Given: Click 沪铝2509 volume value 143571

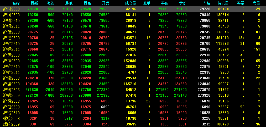Looking at the screenshot, I should pyautogui.click(x=130, y=38).
